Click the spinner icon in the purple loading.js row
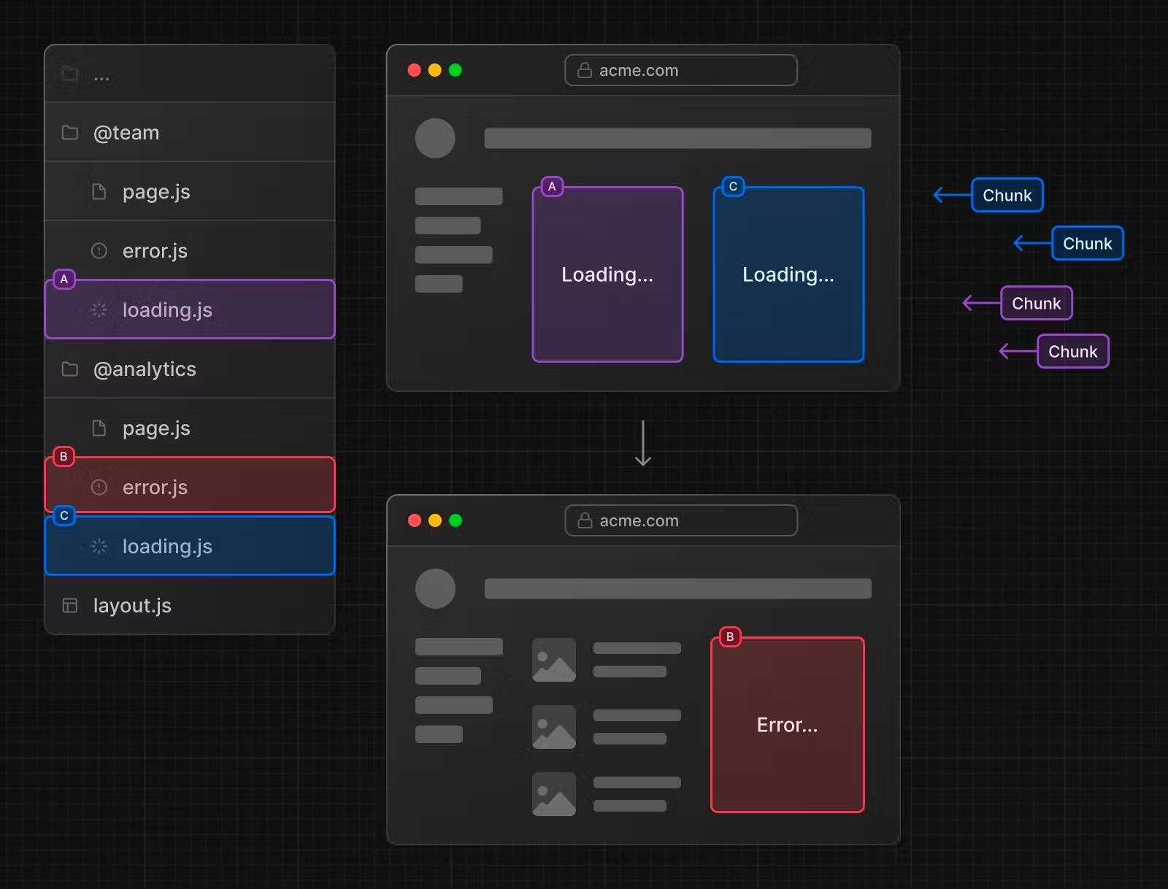 pyautogui.click(x=99, y=310)
